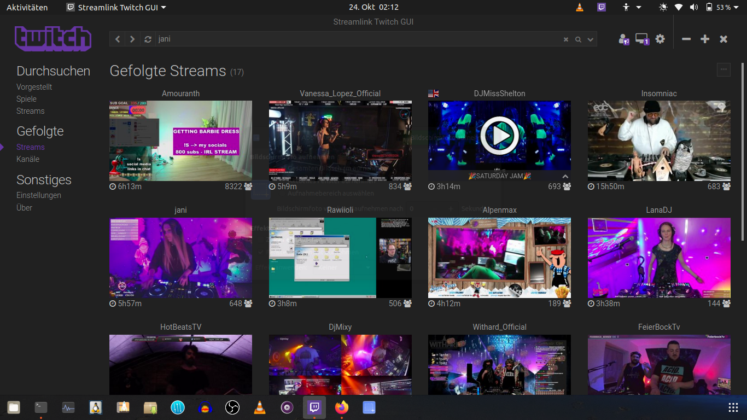Launch the jani stream thumbnail
The height and width of the screenshot is (420, 747).
tap(180, 258)
